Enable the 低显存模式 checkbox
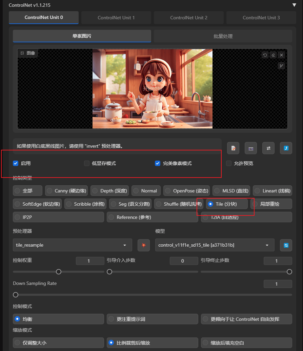This screenshot has height=351, width=303. (87, 163)
